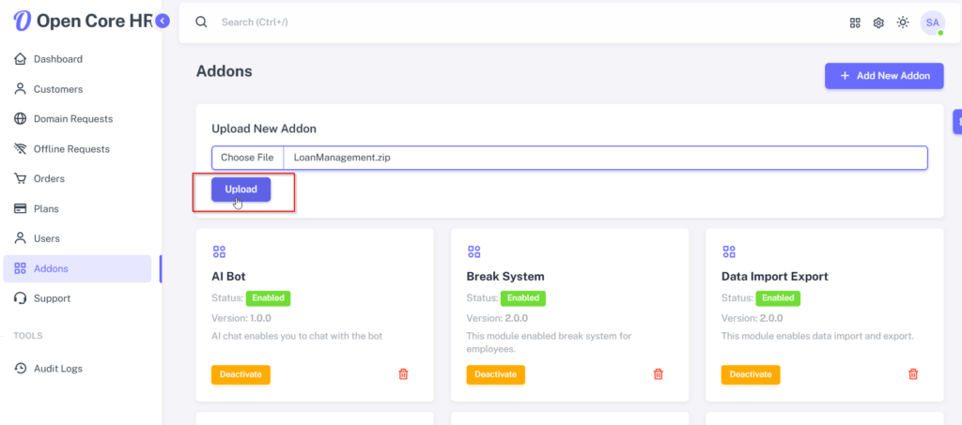The image size is (962, 425).
Task: Click the Upload button
Action: pyautogui.click(x=241, y=190)
